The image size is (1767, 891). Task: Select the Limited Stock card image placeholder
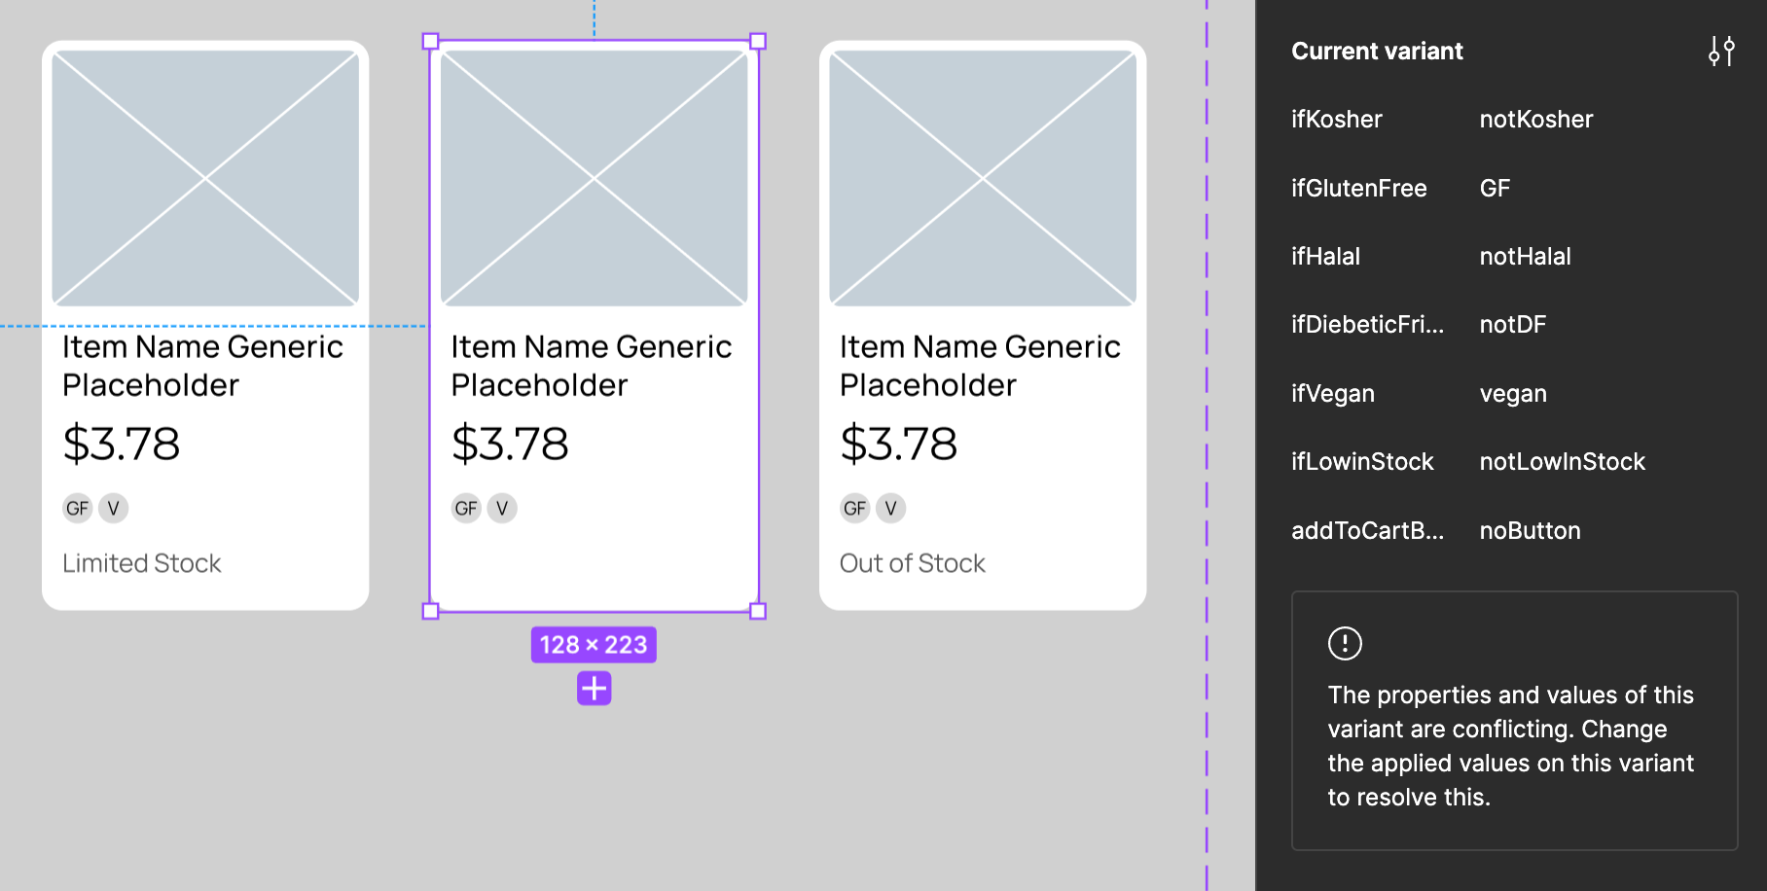205,178
